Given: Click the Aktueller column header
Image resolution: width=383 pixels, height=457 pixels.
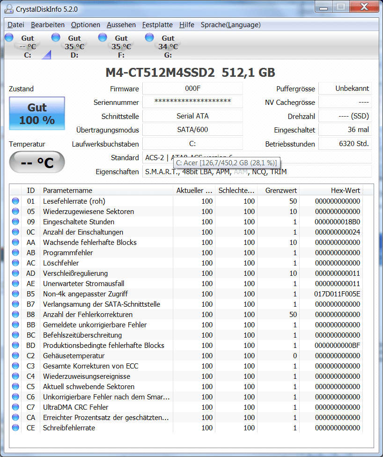Looking at the screenshot, I should tap(194, 190).
